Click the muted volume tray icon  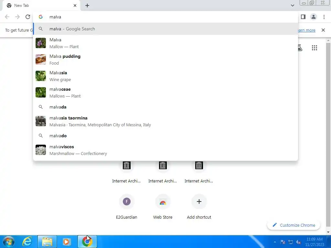pyautogui.click(x=298, y=242)
